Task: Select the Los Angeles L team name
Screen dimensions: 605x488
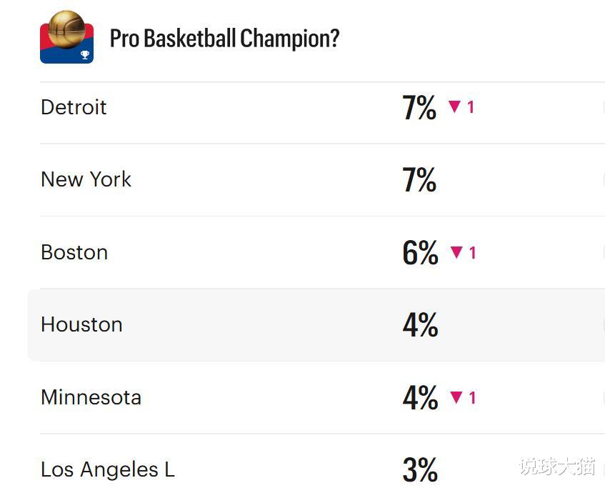Action: coord(107,469)
